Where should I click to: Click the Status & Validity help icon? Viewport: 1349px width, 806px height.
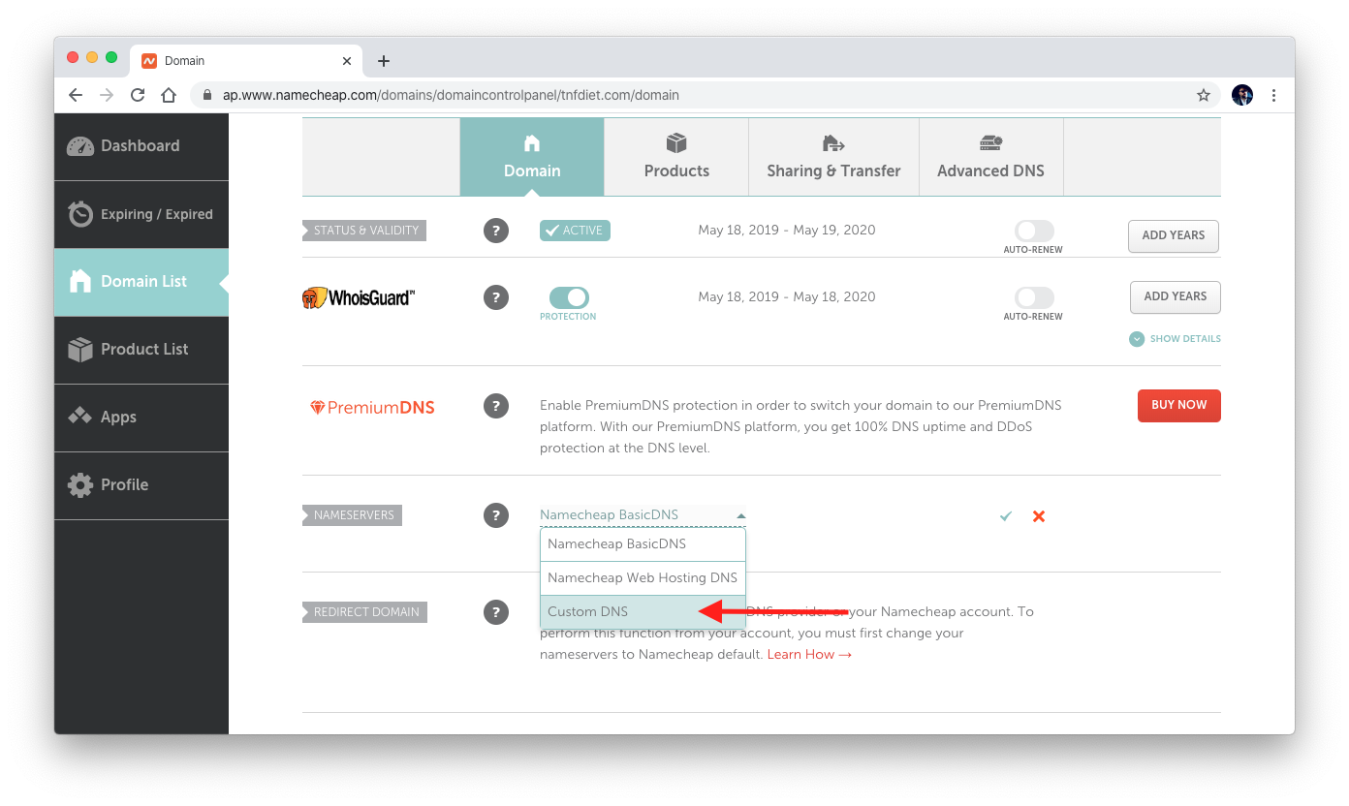pyautogui.click(x=495, y=231)
